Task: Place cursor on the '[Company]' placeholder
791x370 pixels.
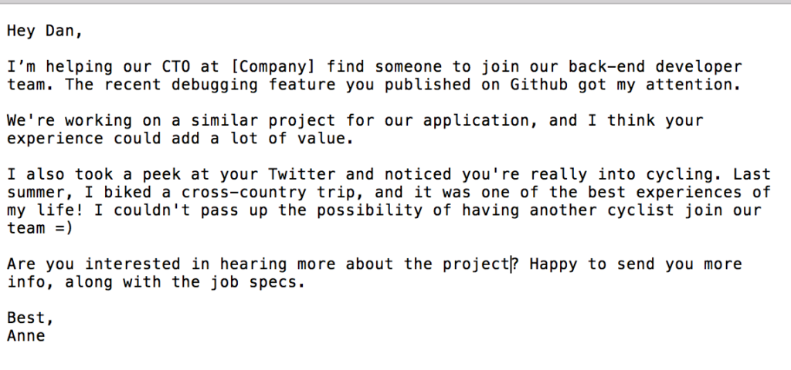Action: click(x=273, y=67)
